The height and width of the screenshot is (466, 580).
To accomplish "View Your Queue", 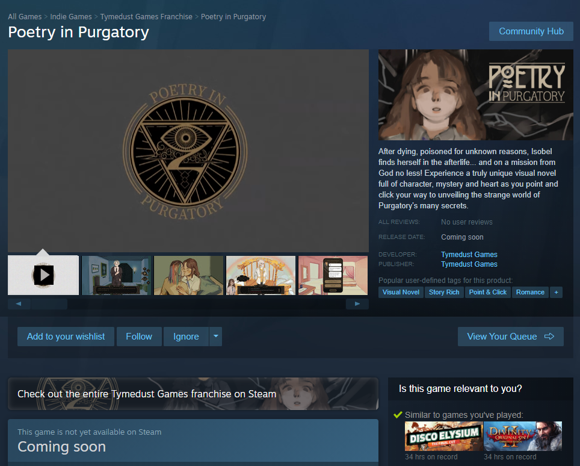I will click(510, 337).
